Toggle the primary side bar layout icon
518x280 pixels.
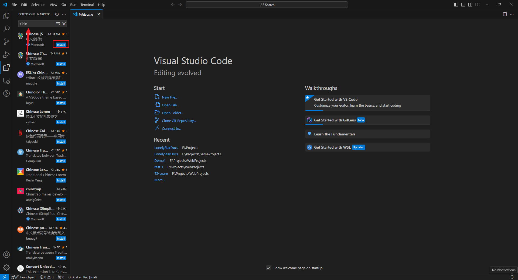pyautogui.click(x=456, y=5)
